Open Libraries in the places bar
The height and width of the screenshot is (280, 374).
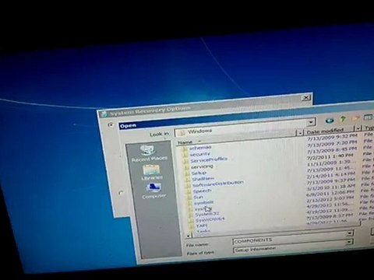pos(152,173)
